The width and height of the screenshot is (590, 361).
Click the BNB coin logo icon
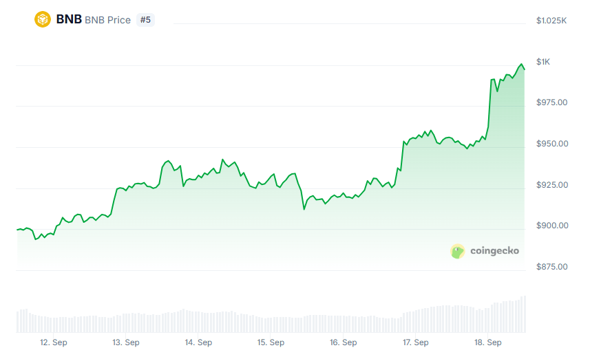point(43,19)
